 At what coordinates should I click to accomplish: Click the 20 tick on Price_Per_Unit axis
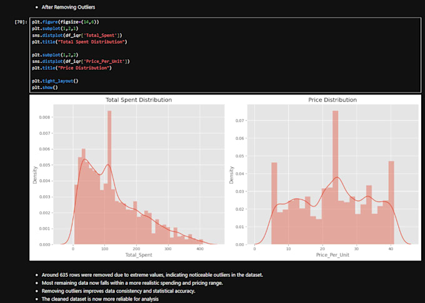click(x=322, y=249)
